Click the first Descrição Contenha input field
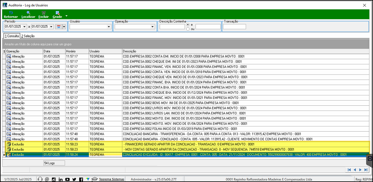The height and width of the screenshot is (182, 373). (172, 27)
